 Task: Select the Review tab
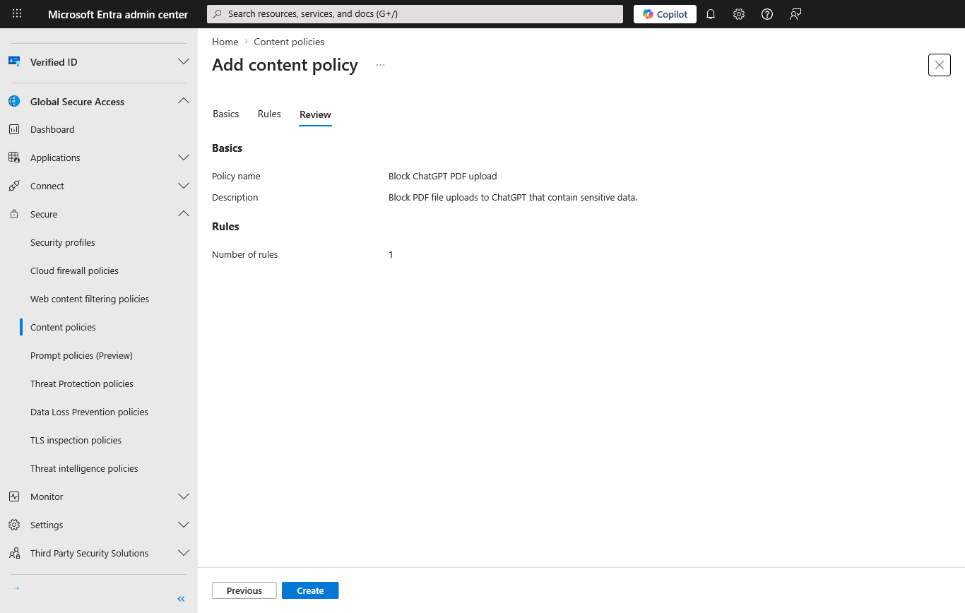(315, 114)
